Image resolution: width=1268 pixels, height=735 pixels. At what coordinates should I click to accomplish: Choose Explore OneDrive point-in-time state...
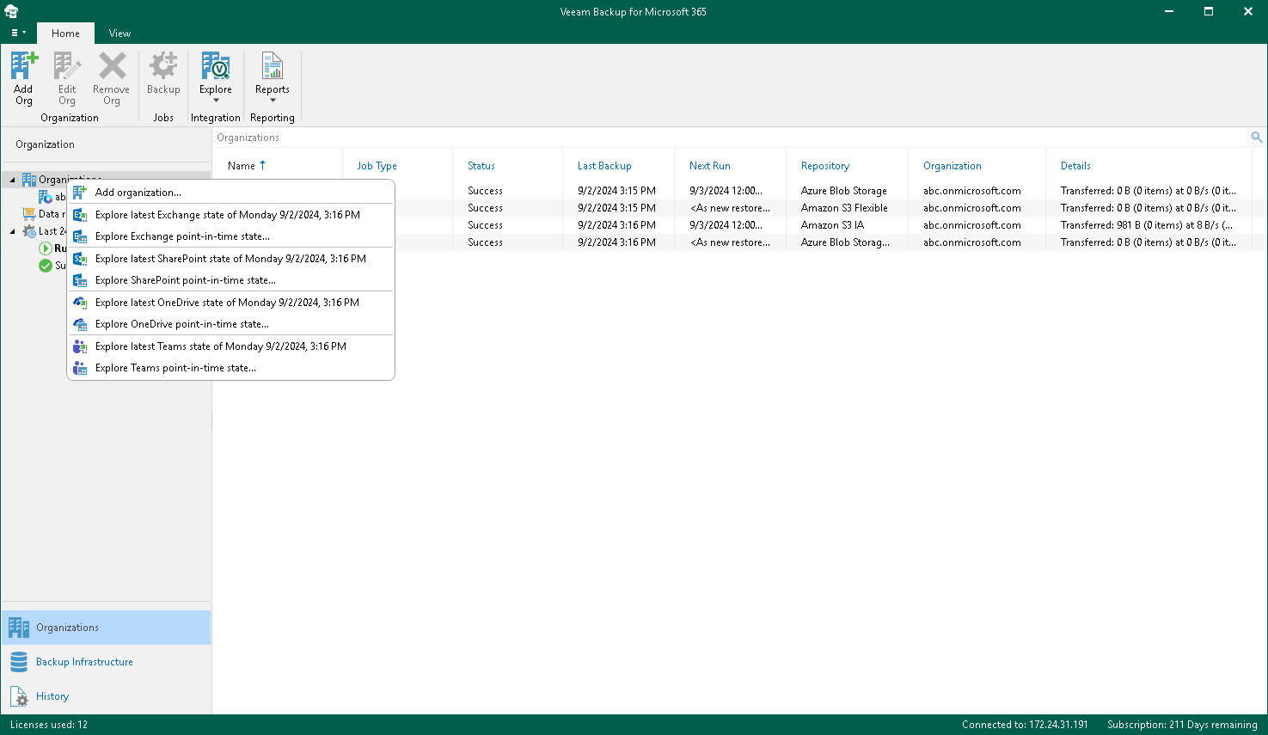230,324
